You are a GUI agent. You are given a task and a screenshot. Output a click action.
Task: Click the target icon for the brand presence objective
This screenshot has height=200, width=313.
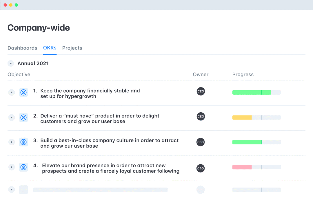coord(23,167)
